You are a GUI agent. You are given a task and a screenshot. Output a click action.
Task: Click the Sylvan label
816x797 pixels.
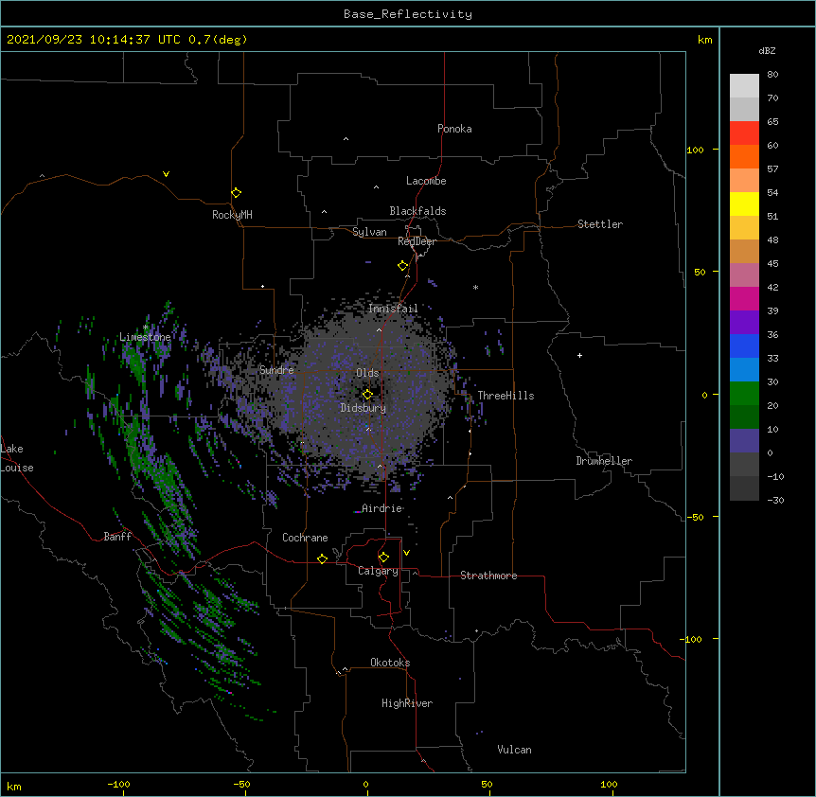[x=369, y=232]
